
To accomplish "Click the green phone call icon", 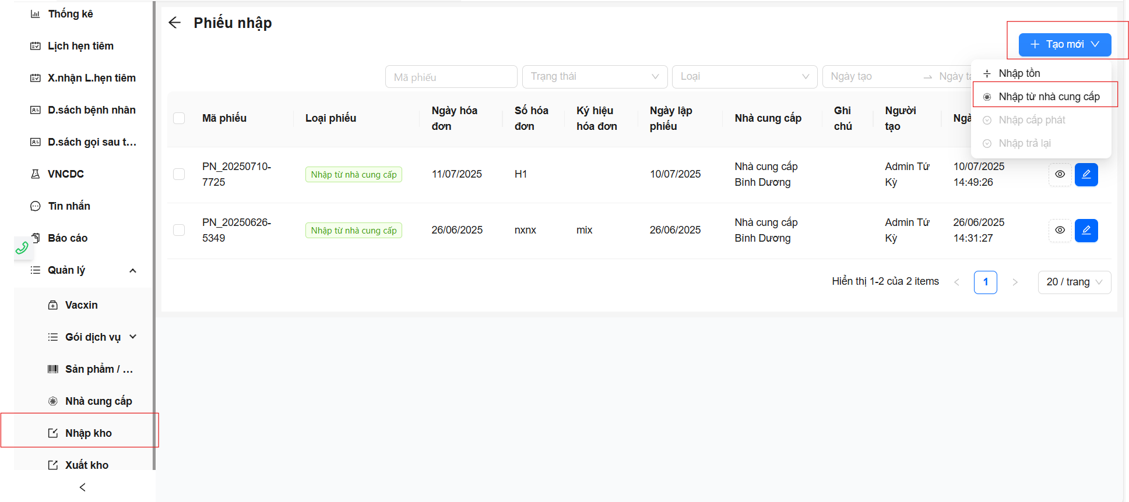I will click(x=22, y=248).
